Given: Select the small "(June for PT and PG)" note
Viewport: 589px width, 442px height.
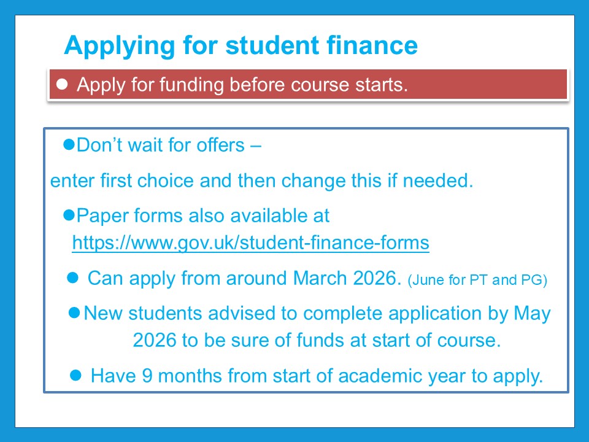Looking at the screenshot, I should [x=477, y=281].
